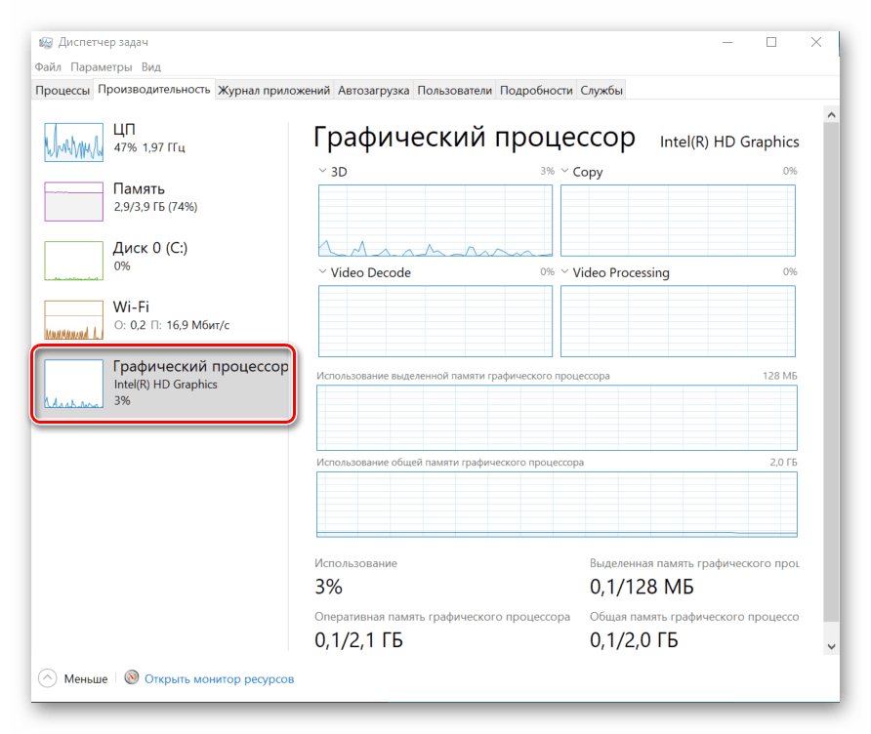Open the Video Processing engine dropdown
Viewport: 871px width, 734px height.
(565, 271)
